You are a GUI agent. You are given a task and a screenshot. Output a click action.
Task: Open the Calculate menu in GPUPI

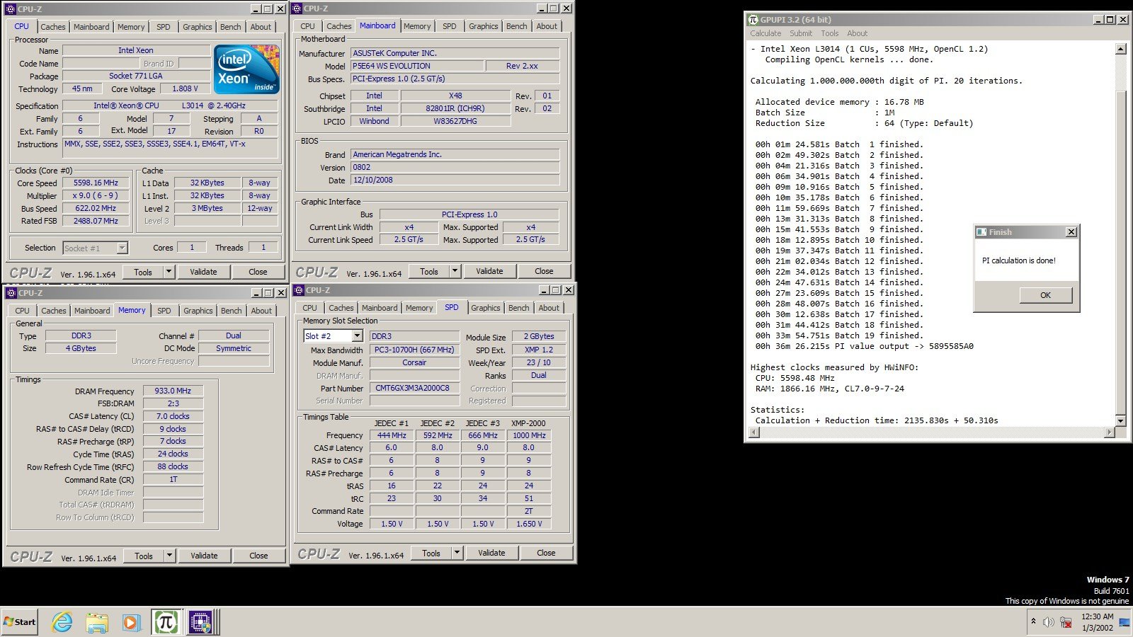[x=765, y=33]
